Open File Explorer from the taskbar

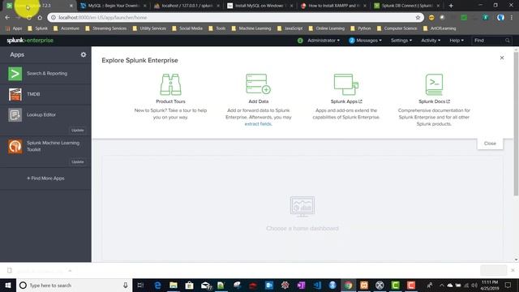tap(174, 285)
